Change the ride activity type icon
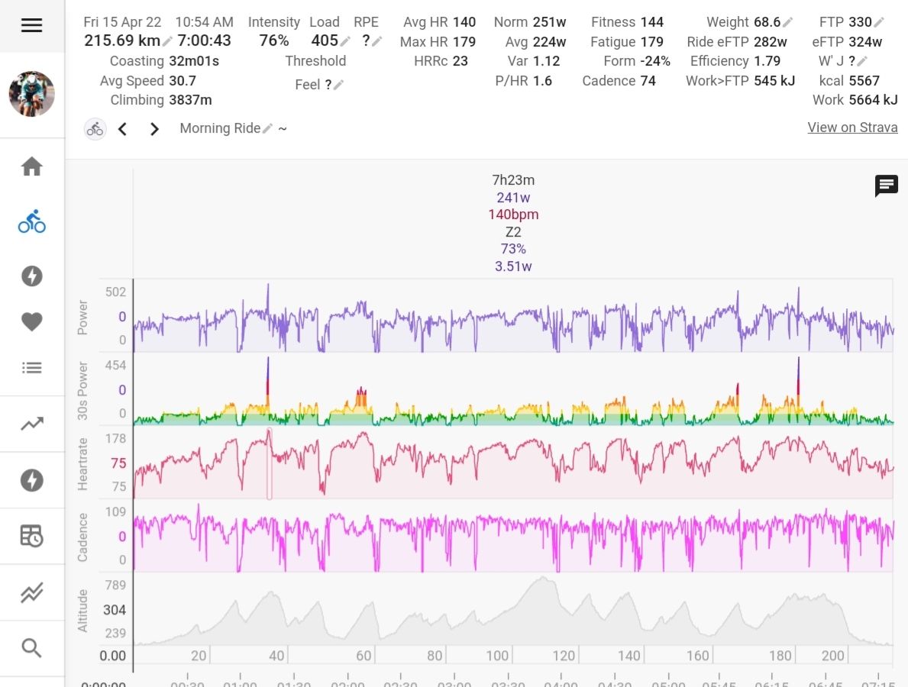The width and height of the screenshot is (908, 687). [95, 129]
